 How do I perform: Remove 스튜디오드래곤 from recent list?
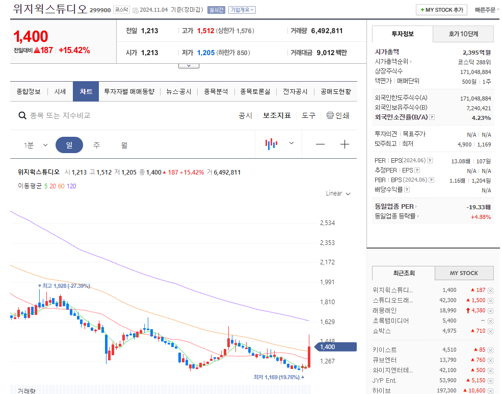[x=490, y=301]
